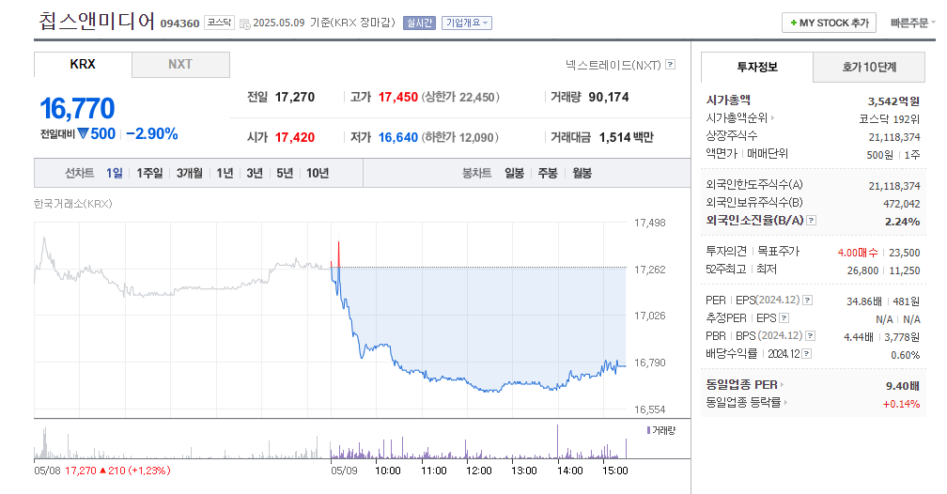Image resolution: width=947 pixels, height=494 pixels.
Task: Open the 호가10단계 tab
Action: click(x=869, y=67)
